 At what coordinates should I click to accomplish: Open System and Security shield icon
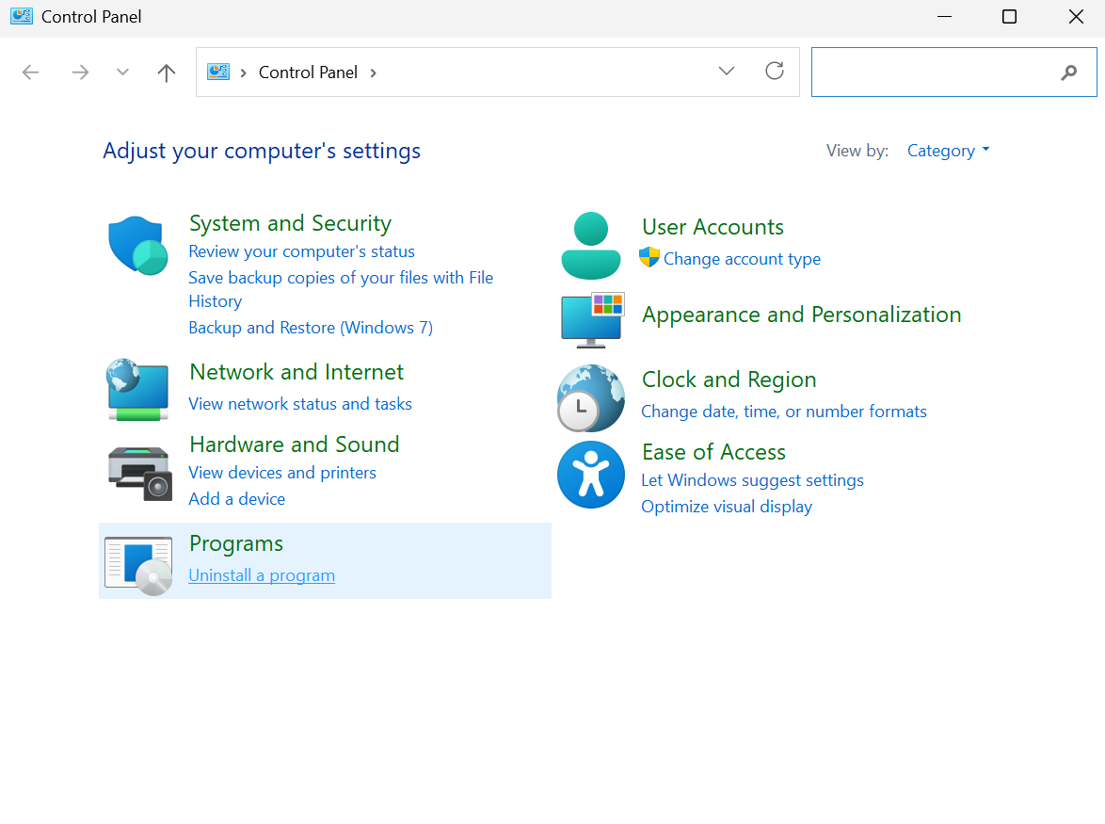[138, 245]
